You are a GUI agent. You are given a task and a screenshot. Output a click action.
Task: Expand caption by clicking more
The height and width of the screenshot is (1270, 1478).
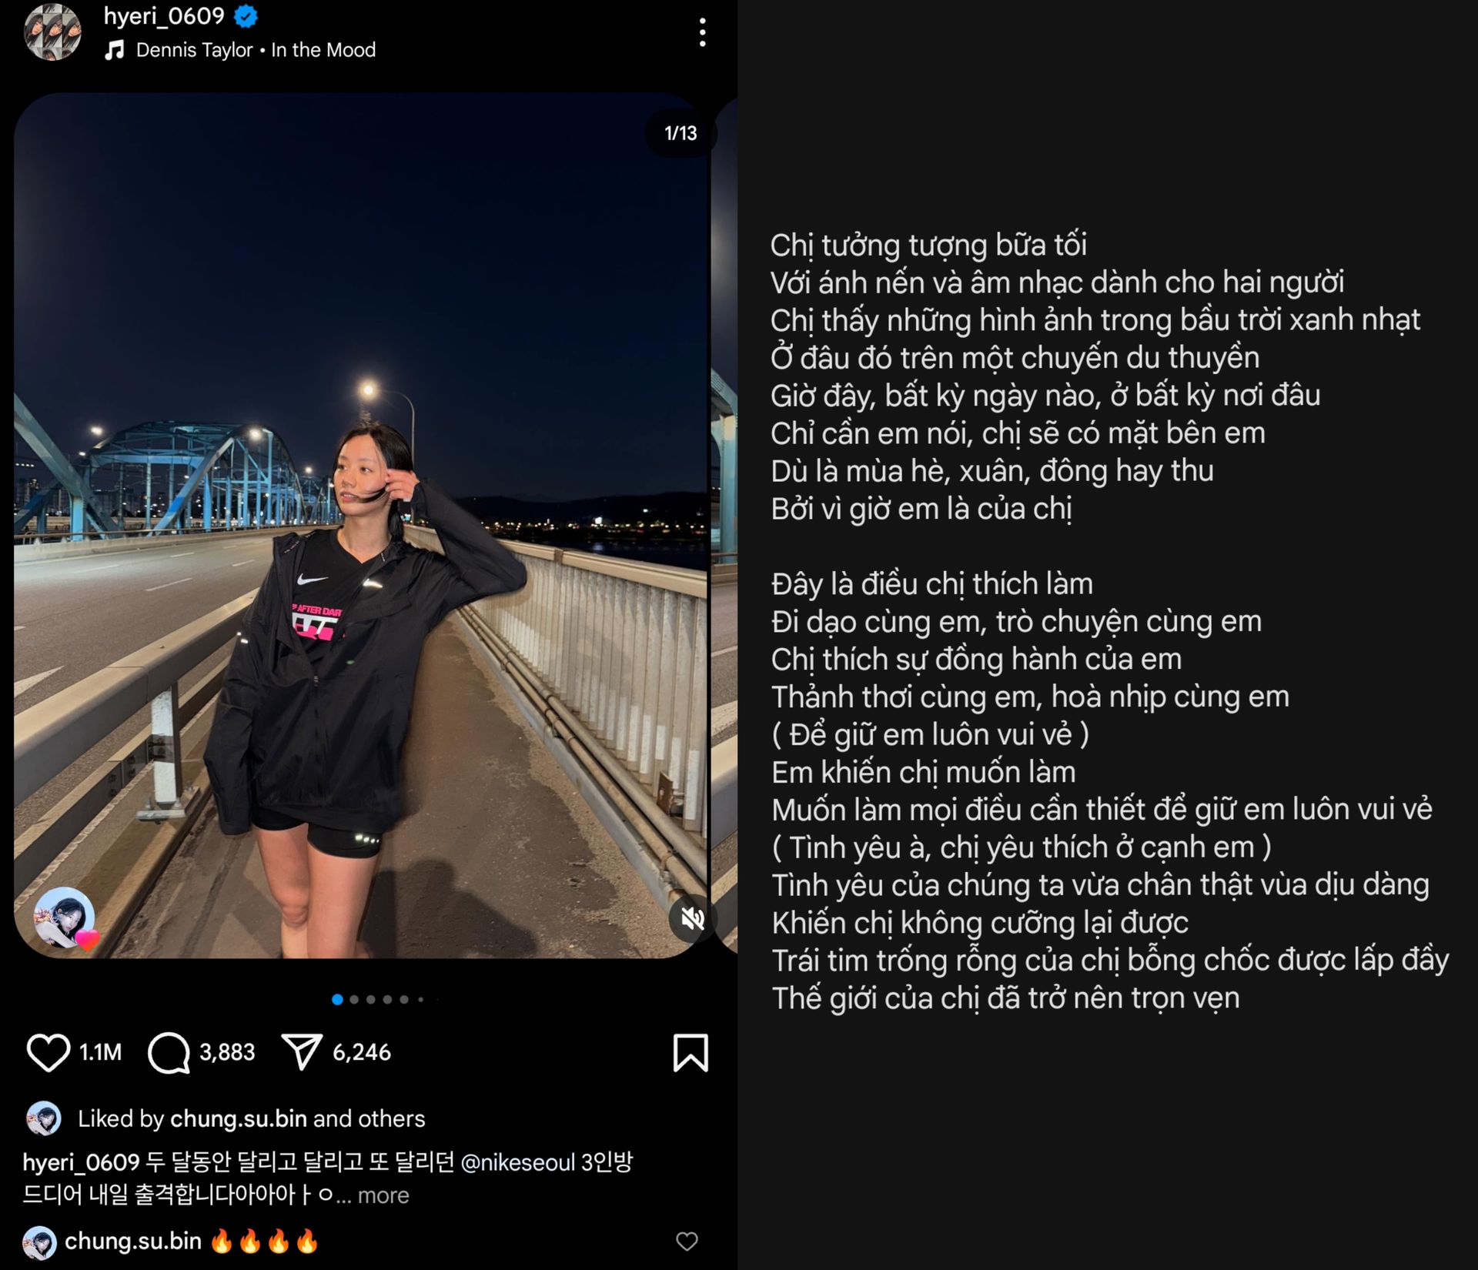383,1195
